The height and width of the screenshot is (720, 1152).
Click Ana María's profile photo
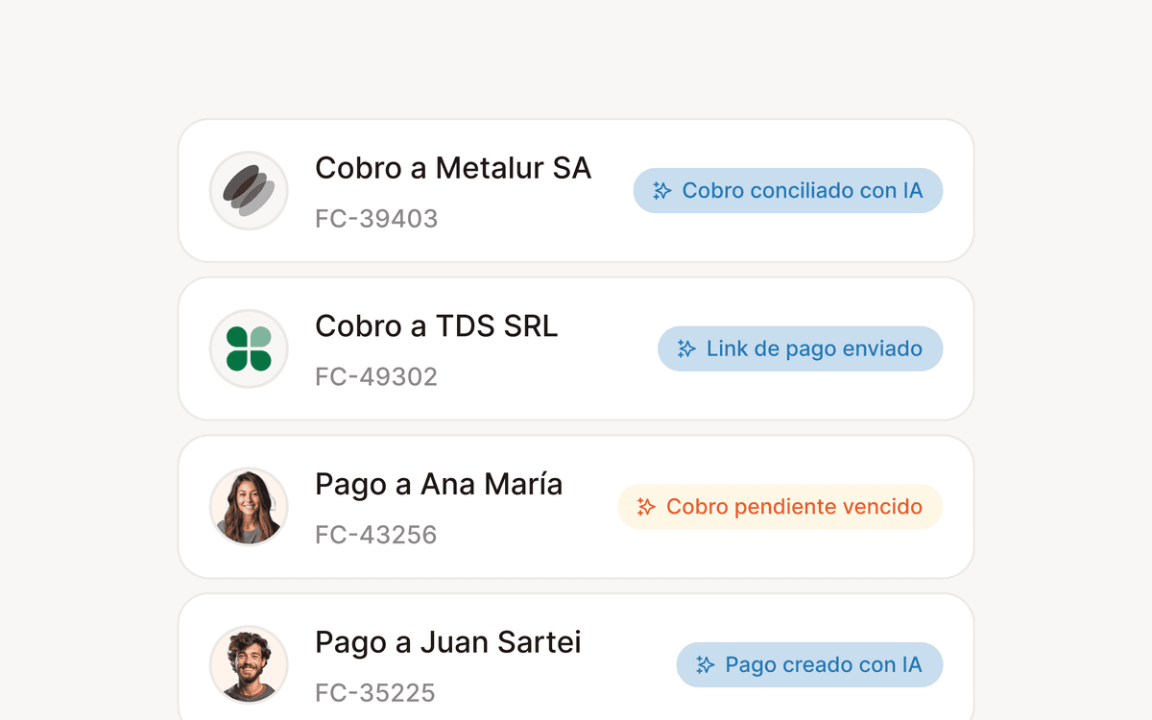pos(249,506)
